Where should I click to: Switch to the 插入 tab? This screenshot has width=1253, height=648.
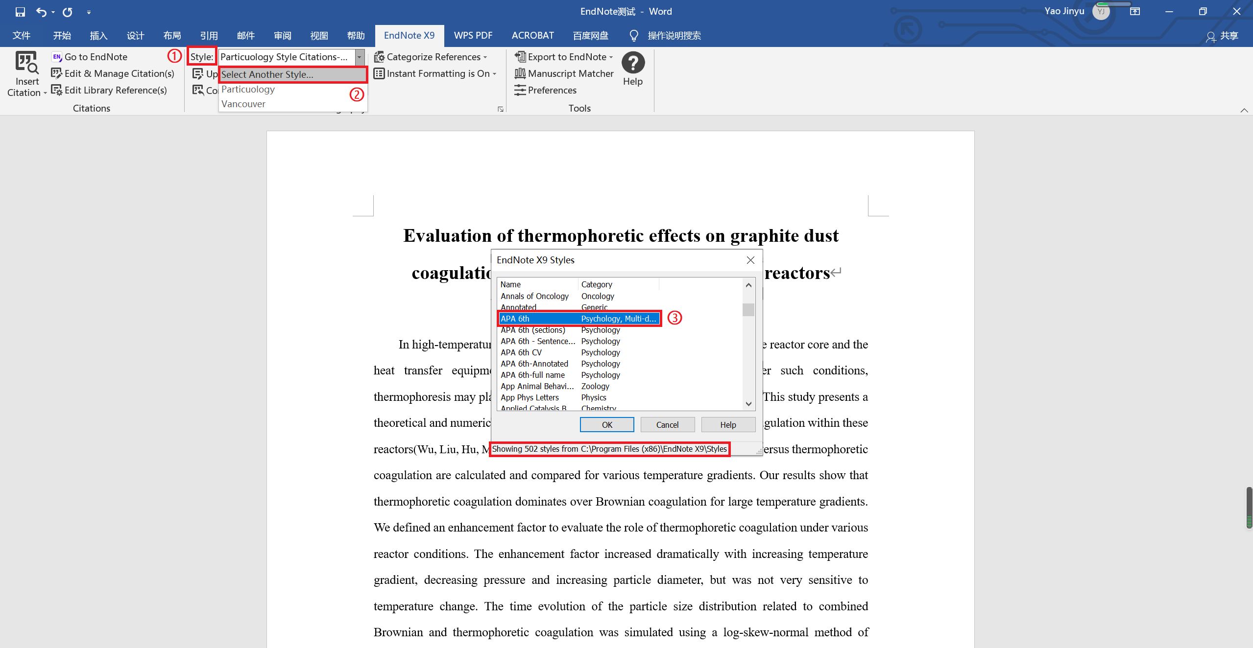[98, 36]
